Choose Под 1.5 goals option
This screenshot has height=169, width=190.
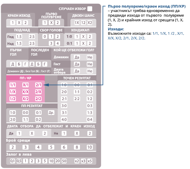click(19, 37)
